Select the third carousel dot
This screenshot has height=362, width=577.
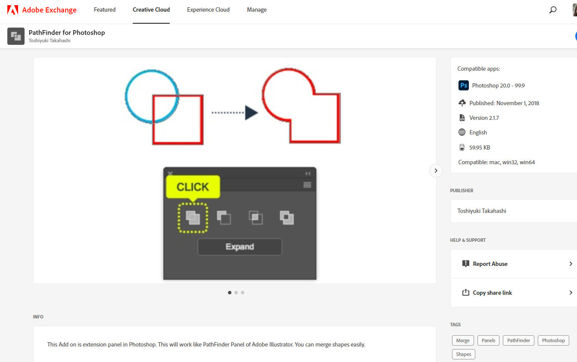coord(243,293)
